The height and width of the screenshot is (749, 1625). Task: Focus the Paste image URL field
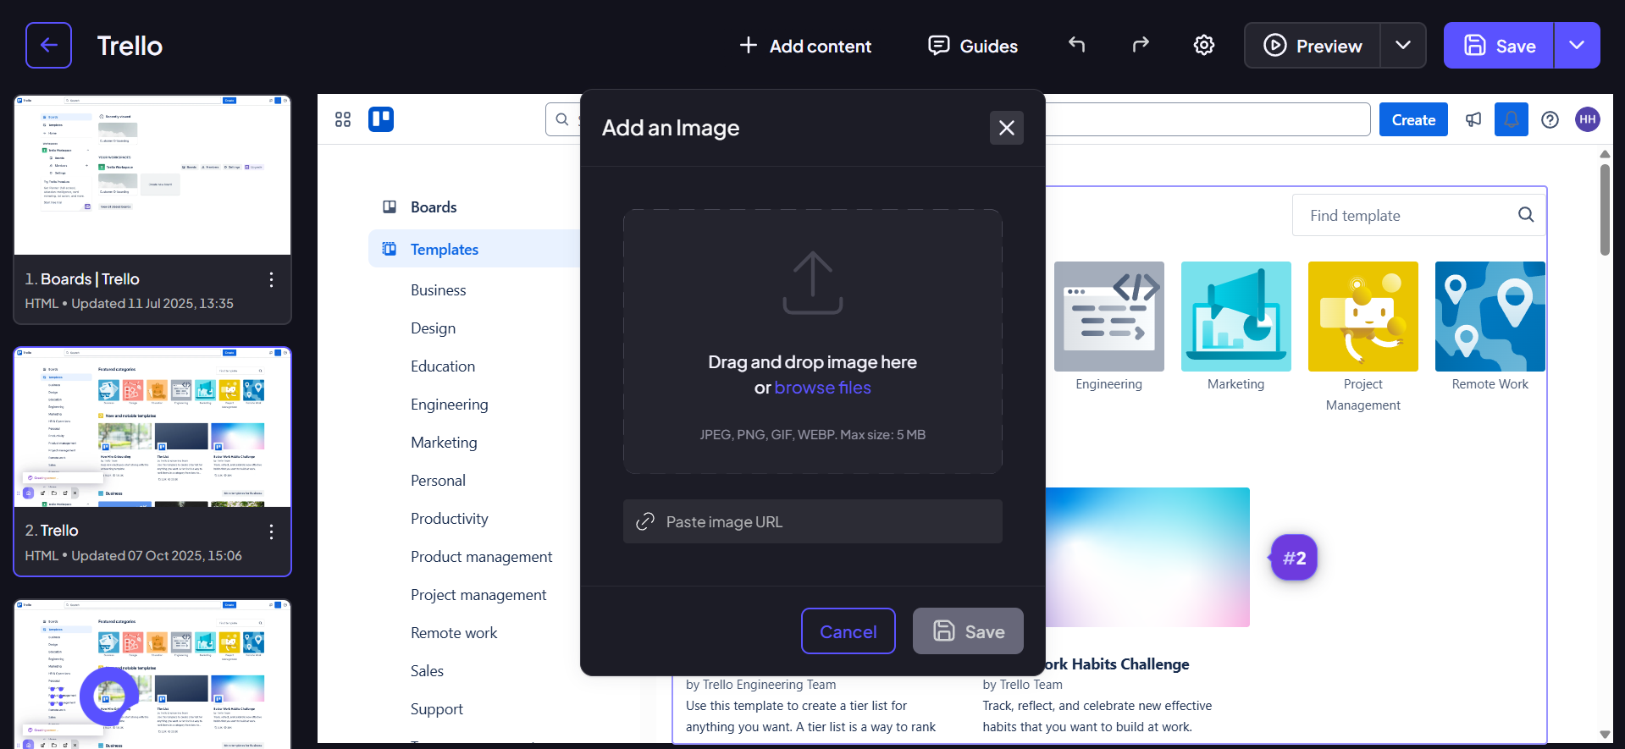click(x=813, y=521)
